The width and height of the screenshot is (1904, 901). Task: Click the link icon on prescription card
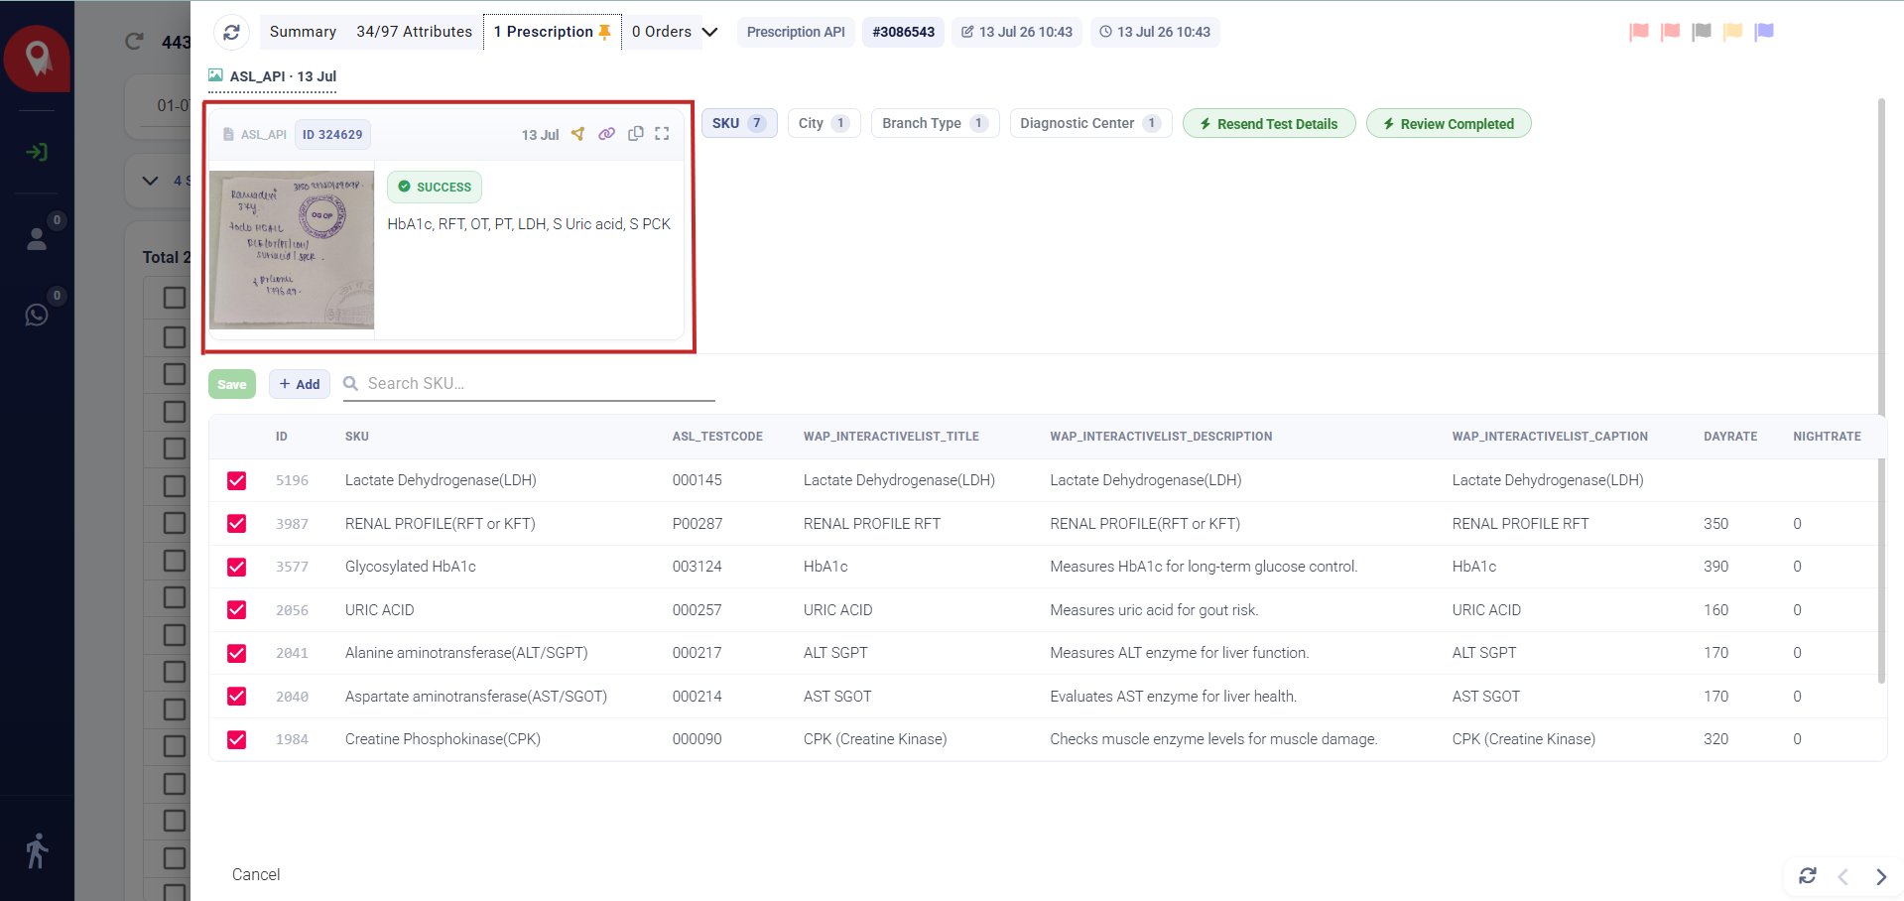606,134
